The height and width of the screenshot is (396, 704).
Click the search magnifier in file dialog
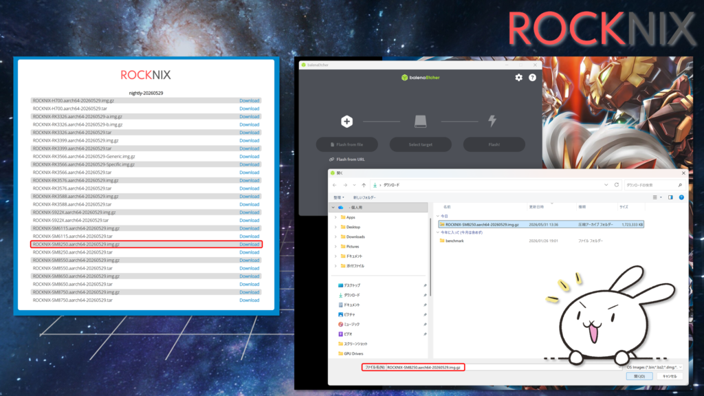tap(680, 185)
